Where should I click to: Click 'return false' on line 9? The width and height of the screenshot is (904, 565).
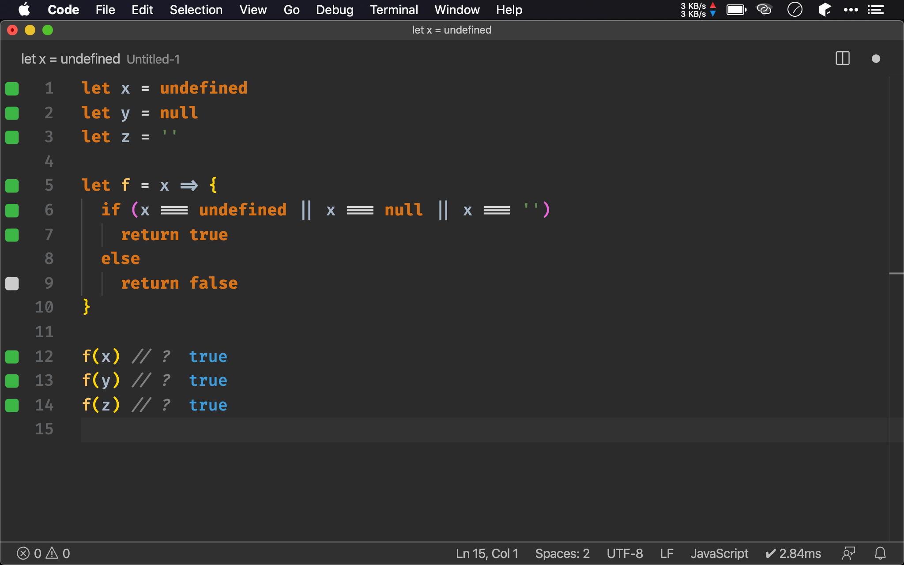click(x=179, y=283)
